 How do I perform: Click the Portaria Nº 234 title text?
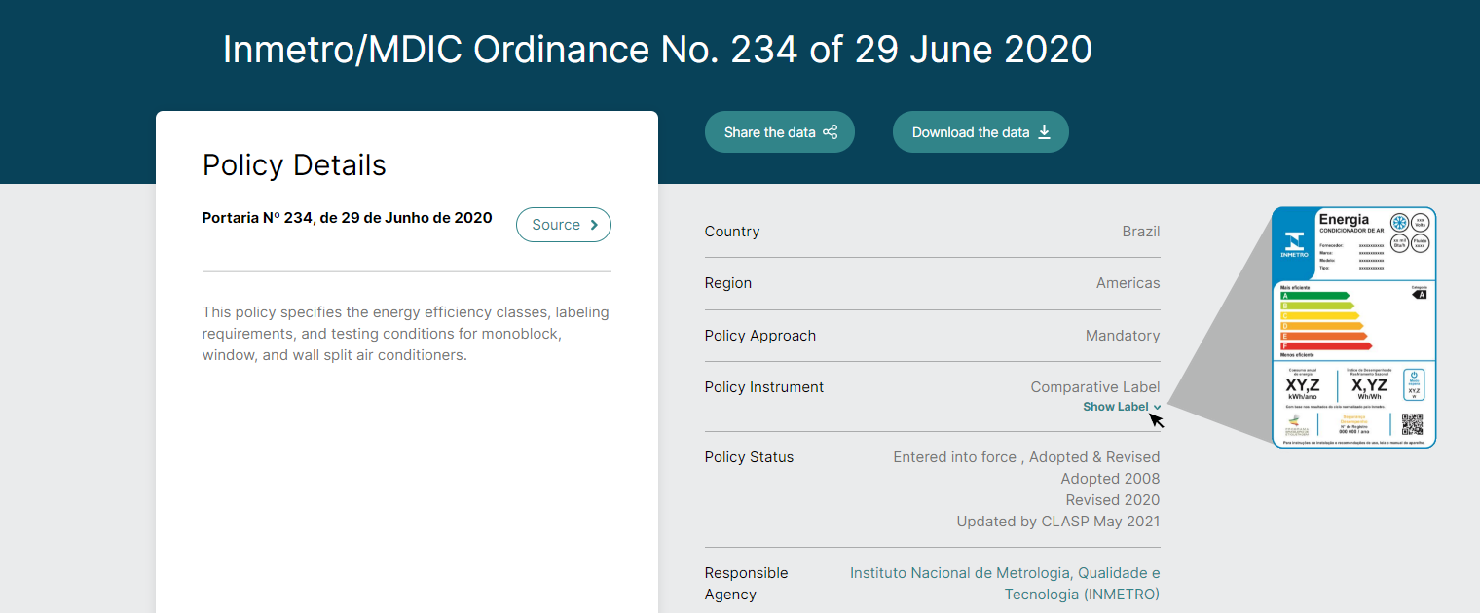point(348,217)
